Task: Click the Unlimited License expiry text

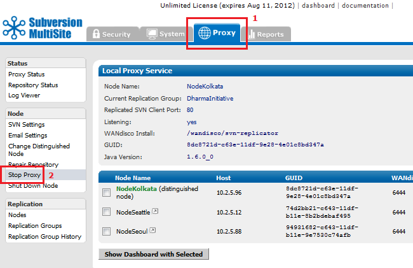Action: pyautogui.click(x=227, y=6)
